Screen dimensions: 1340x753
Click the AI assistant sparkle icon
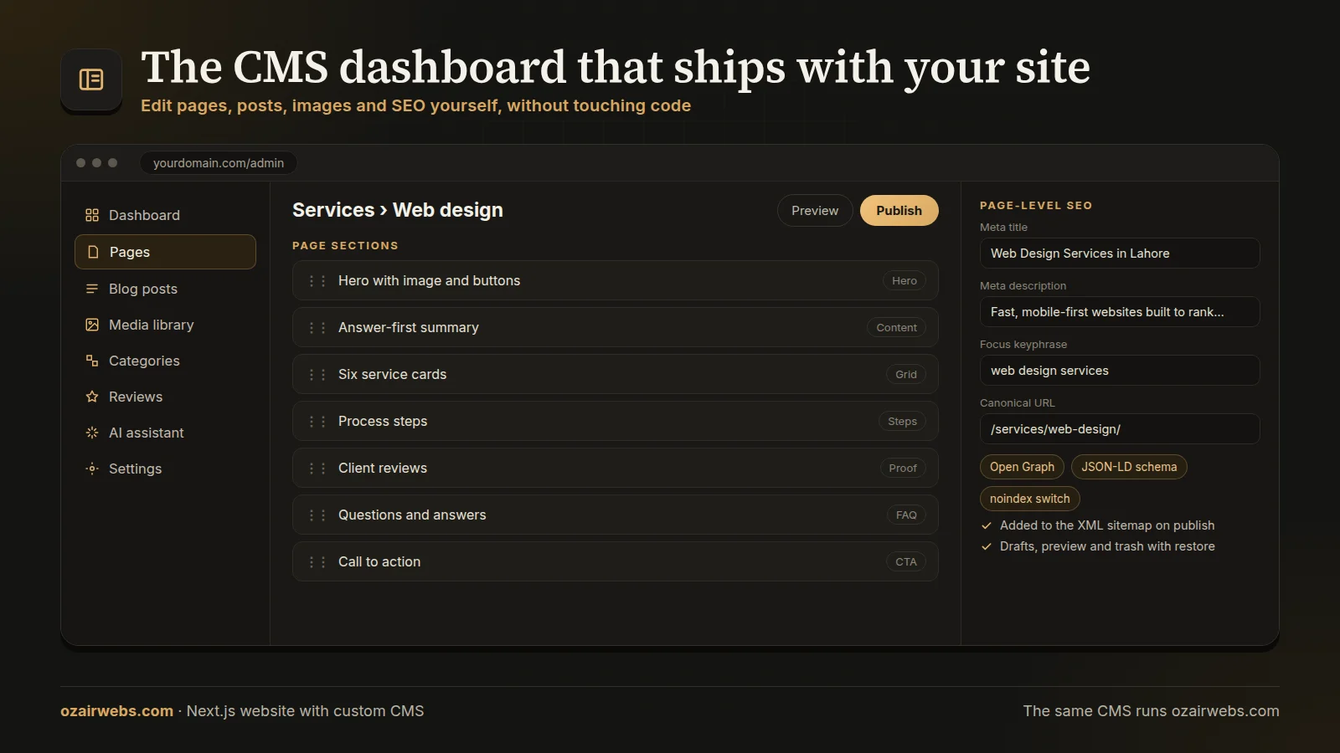pyautogui.click(x=92, y=433)
